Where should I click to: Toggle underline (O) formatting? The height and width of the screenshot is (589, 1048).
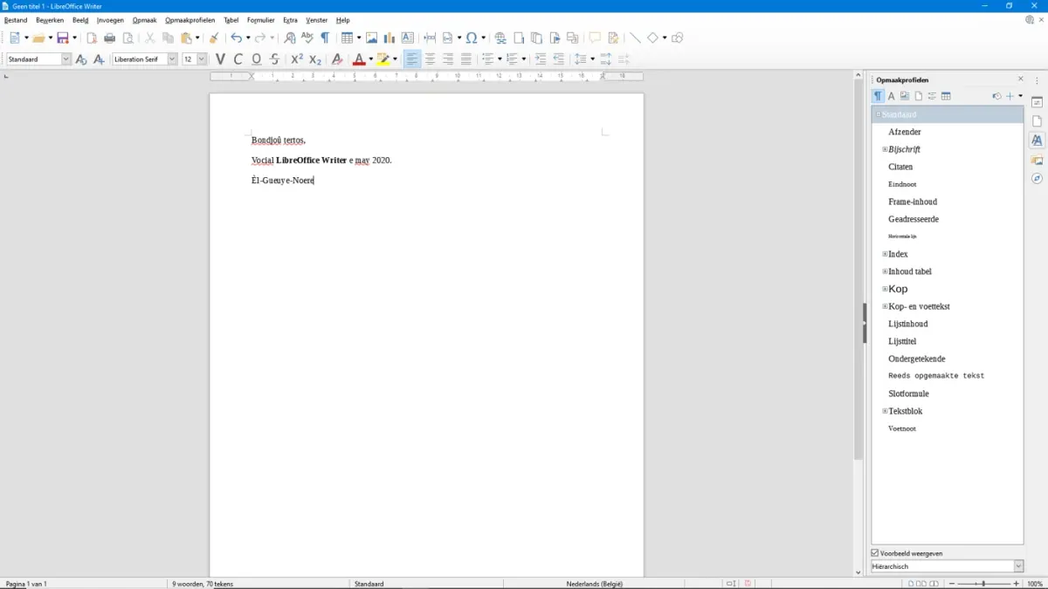pos(256,59)
